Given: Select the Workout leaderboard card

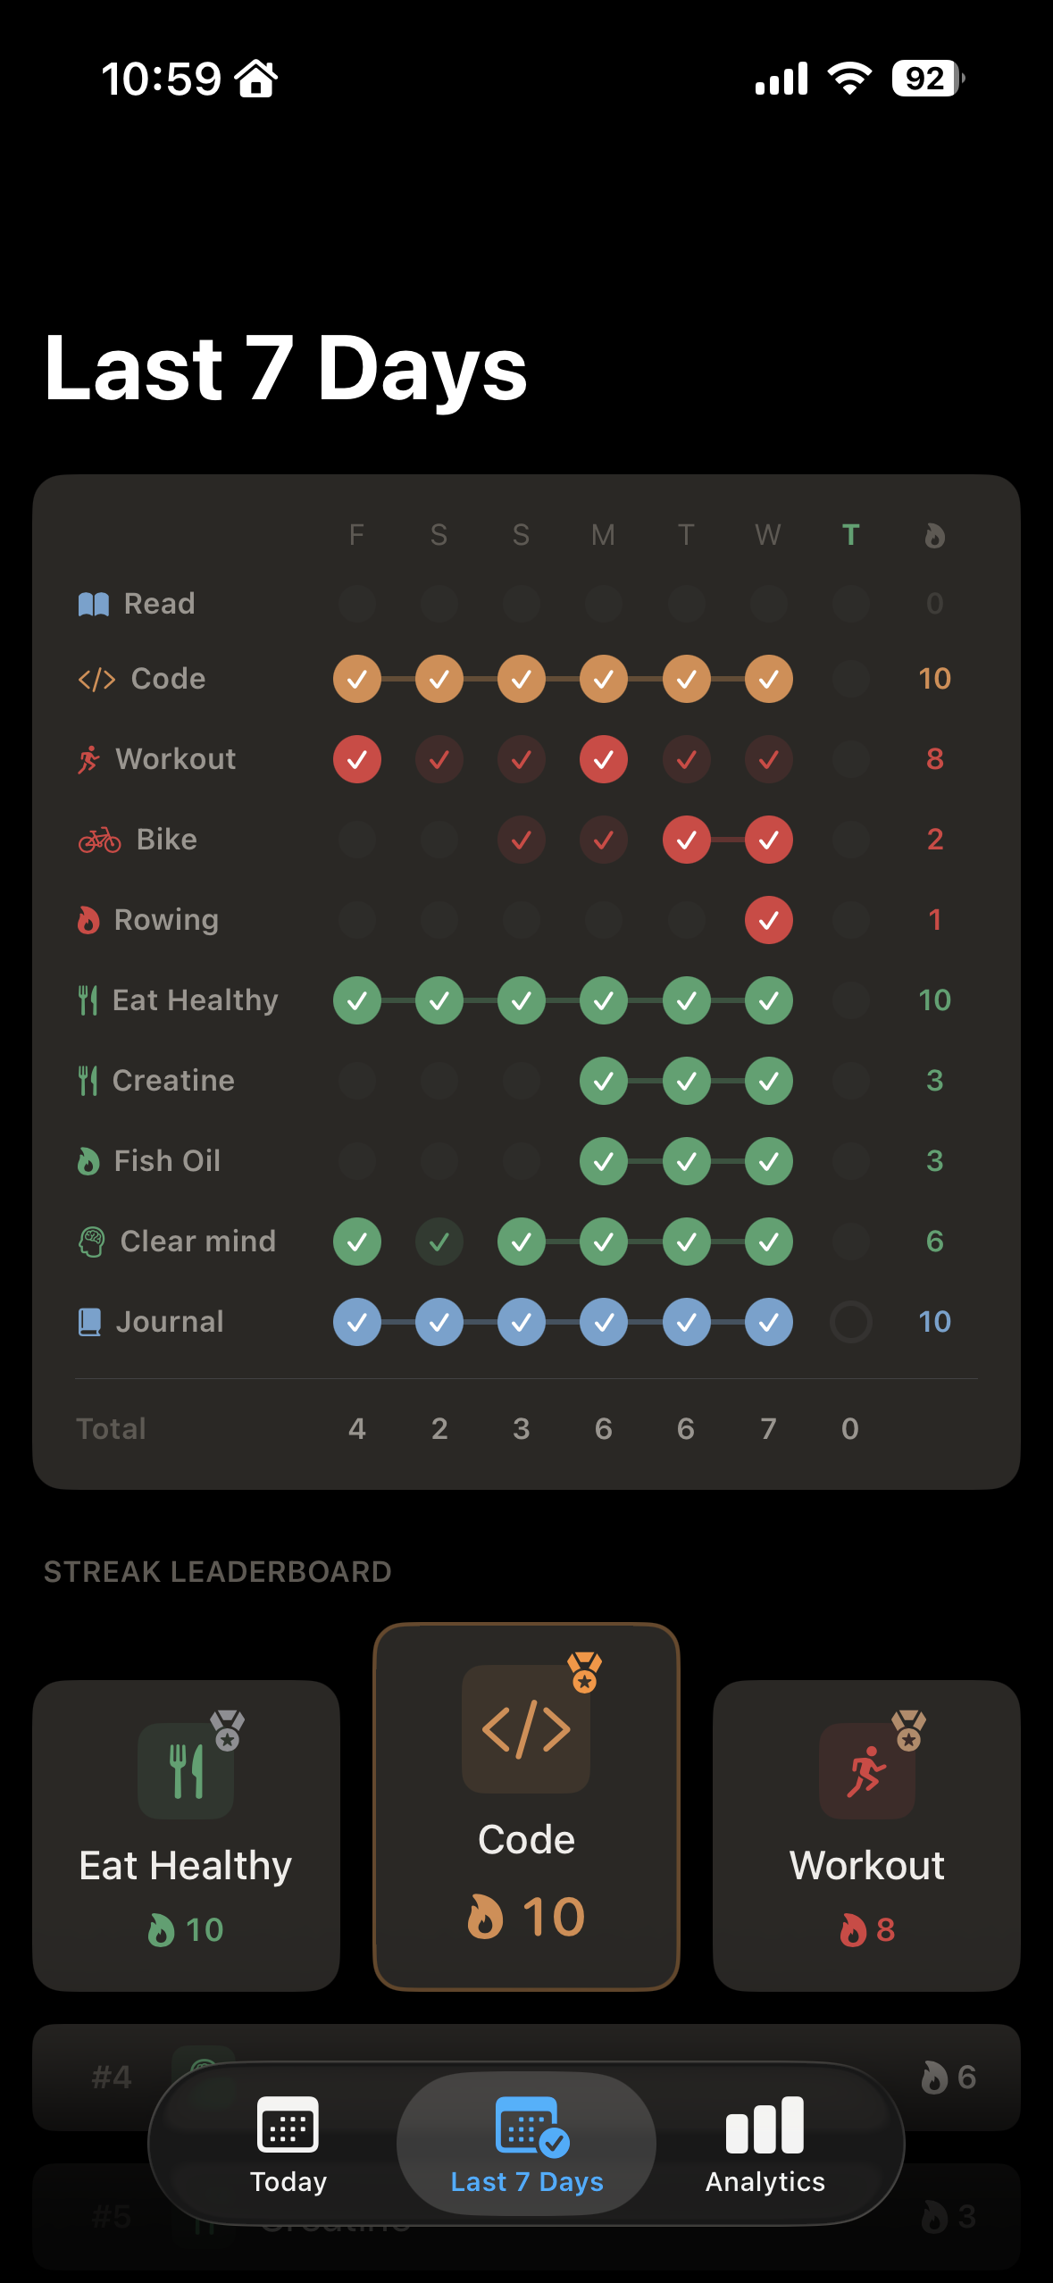Looking at the screenshot, I should [x=865, y=1822].
